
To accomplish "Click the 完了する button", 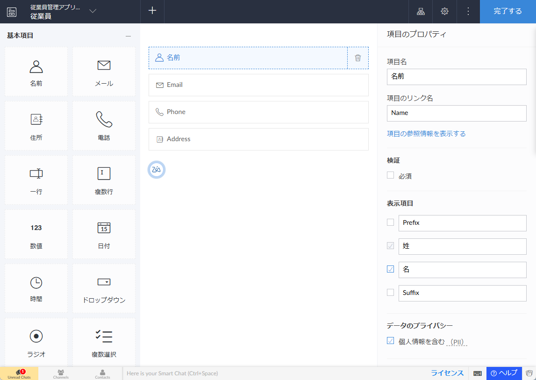I will [507, 12].
